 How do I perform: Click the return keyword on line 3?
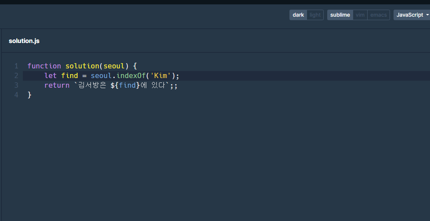click(x=57, y=85)
